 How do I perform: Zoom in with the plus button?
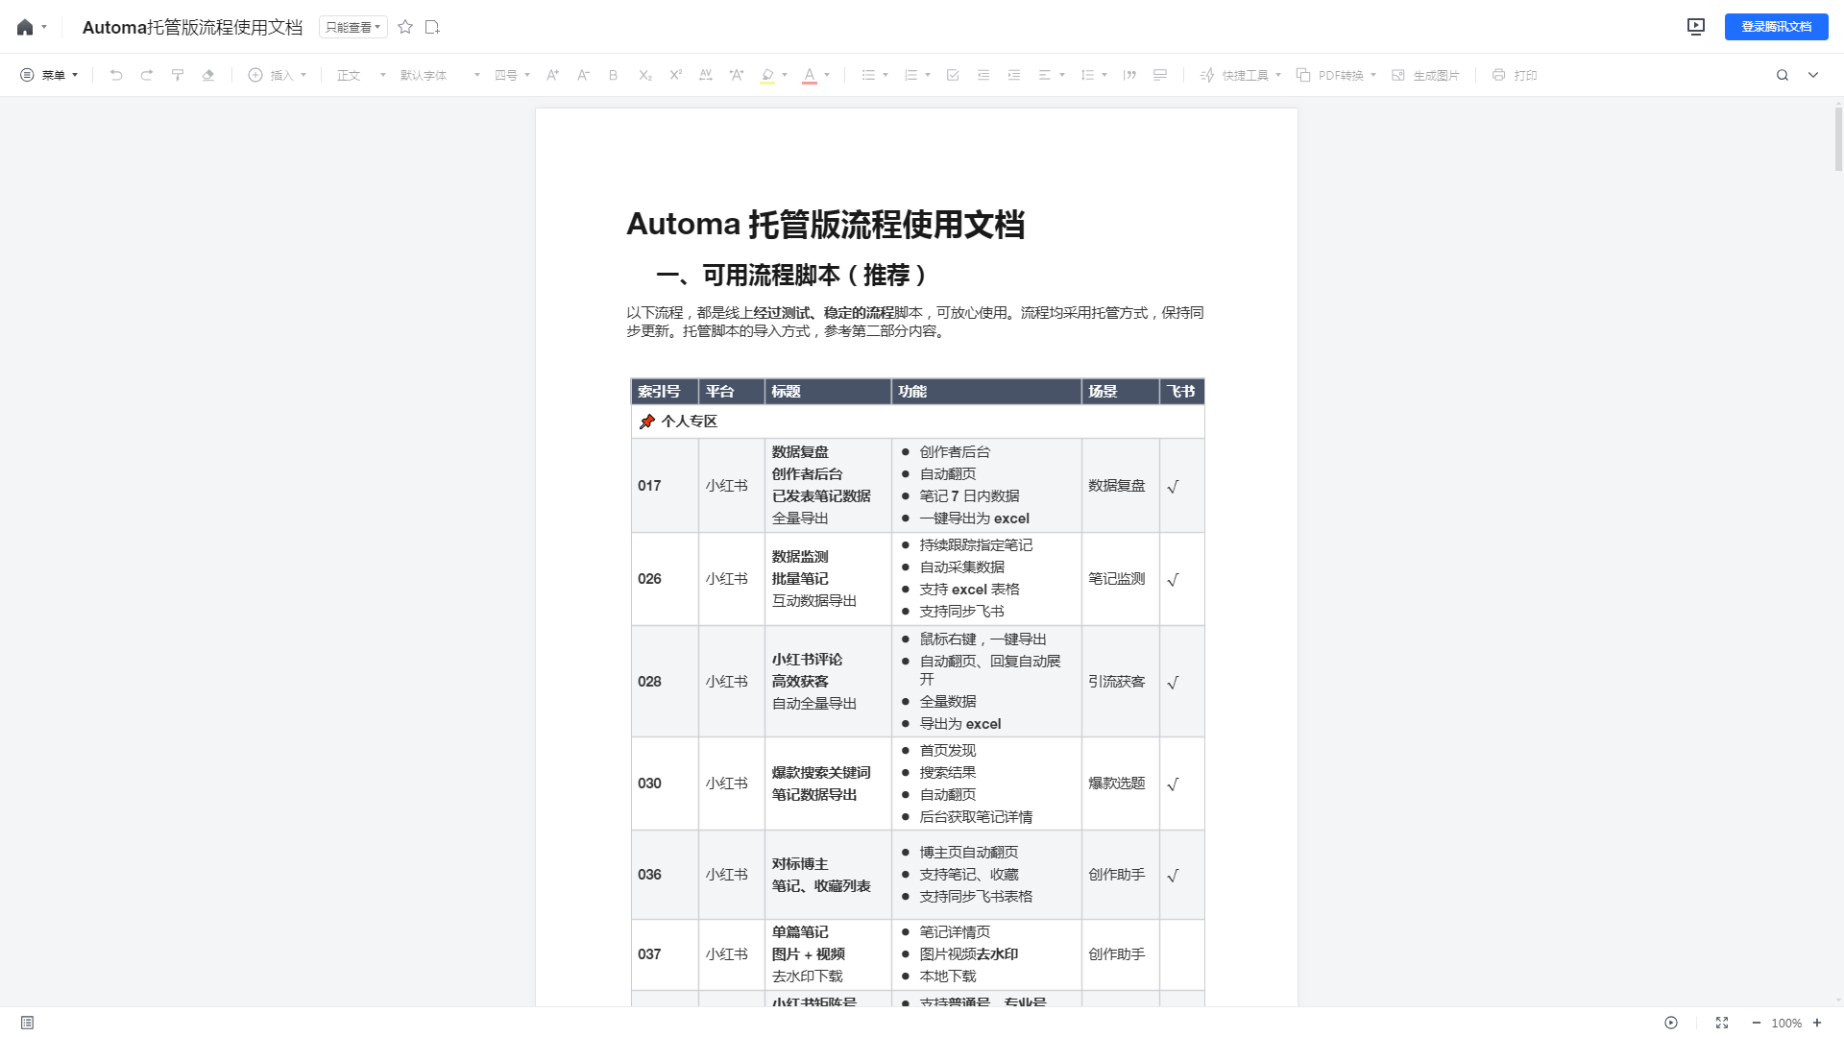[x=1817, y=1023]
